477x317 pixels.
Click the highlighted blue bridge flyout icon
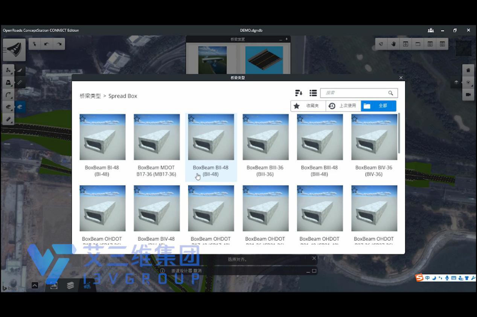20,107
